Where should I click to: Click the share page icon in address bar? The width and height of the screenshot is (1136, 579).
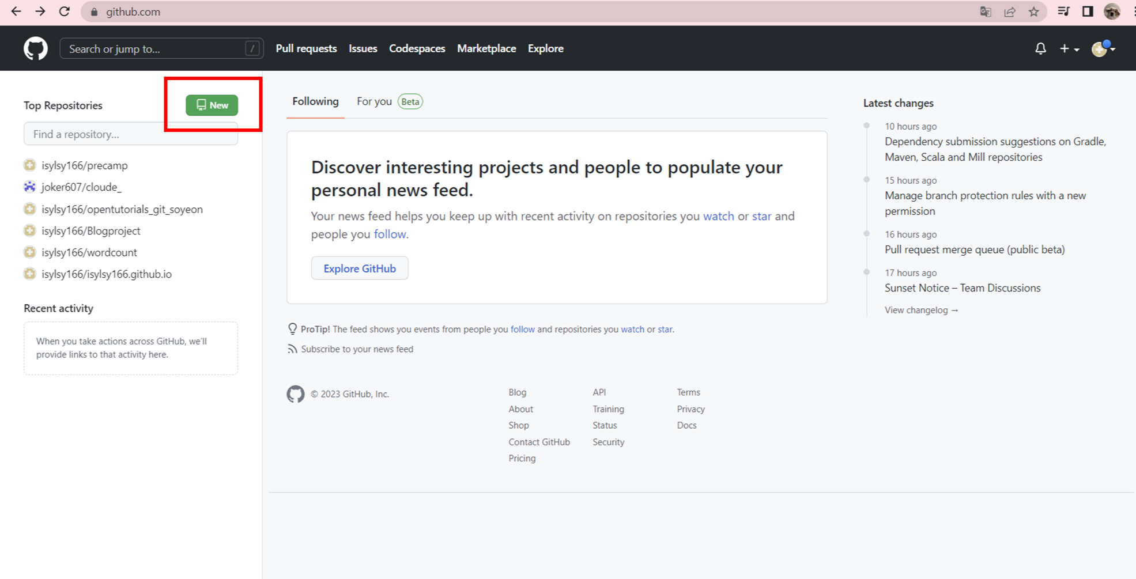coord(1010,12)
